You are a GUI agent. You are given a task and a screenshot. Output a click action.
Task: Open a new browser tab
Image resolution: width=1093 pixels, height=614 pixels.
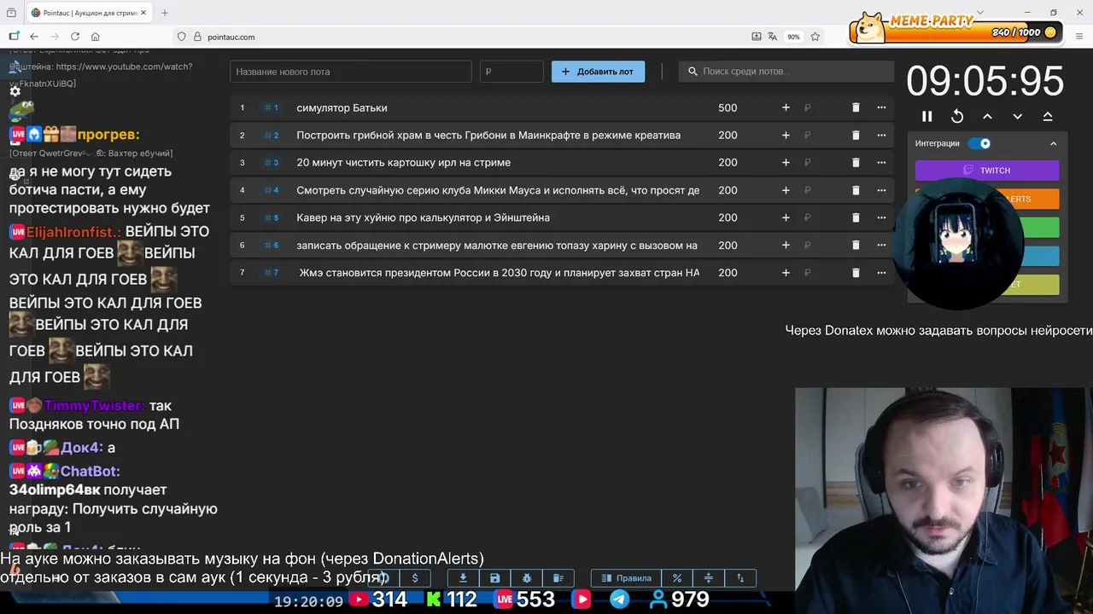point(165,13)
